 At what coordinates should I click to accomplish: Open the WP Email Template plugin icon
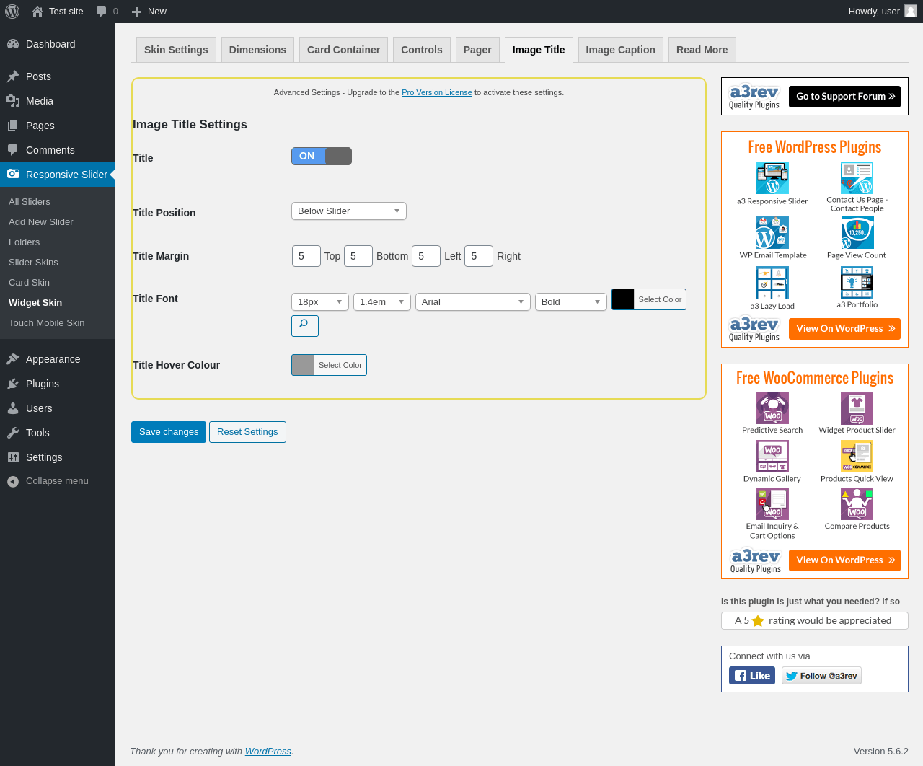[772, 233]
